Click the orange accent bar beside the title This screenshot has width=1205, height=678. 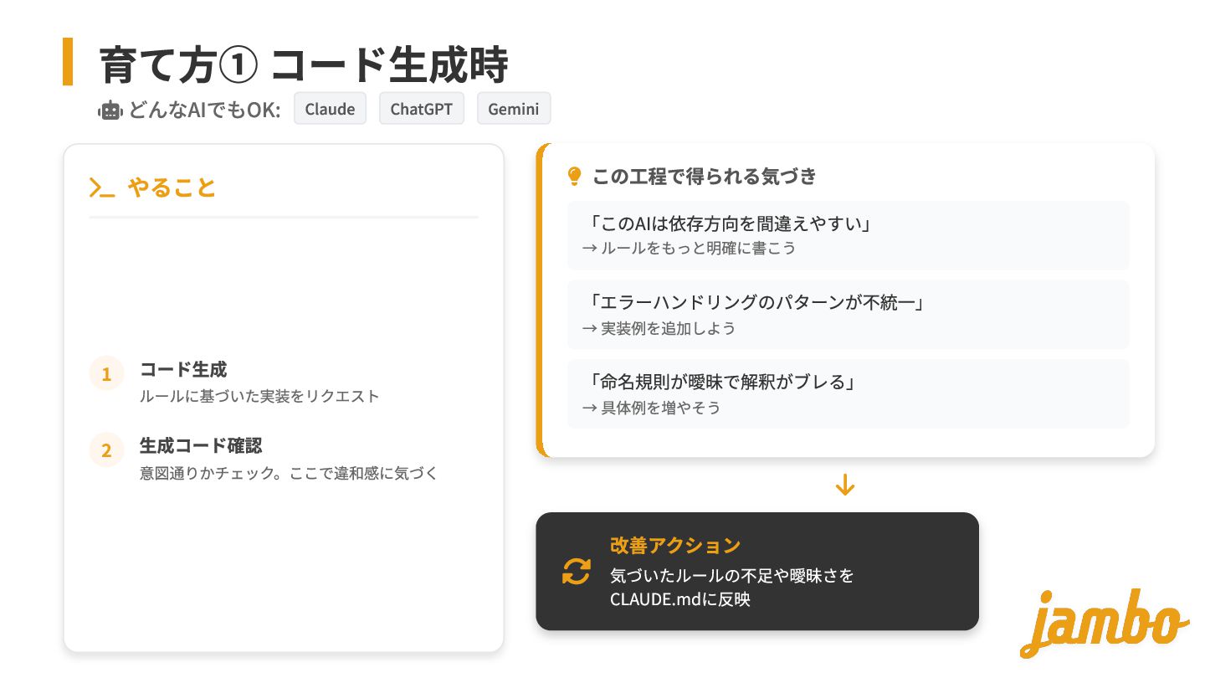click(x=68, y=62)
